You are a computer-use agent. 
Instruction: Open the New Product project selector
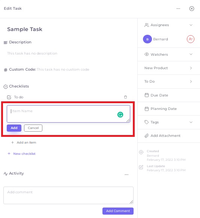pyautogui.click(x=169, y=68)
